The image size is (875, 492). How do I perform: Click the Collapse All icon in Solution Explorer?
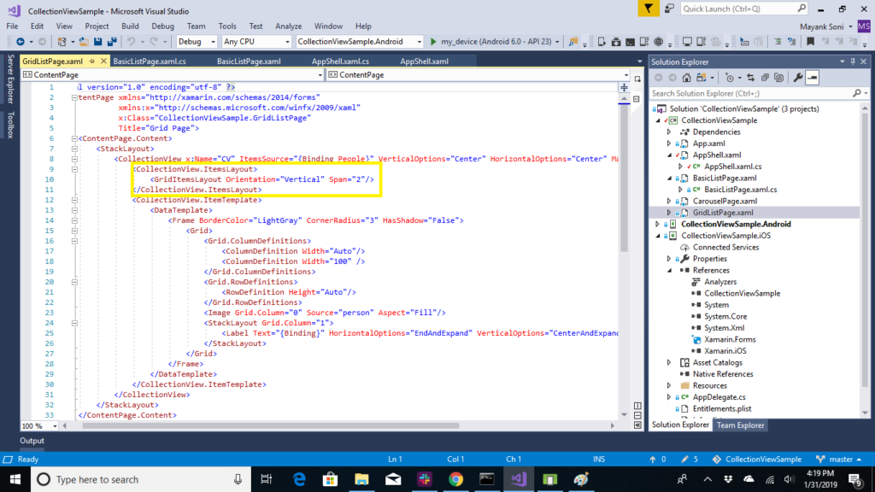[765, 78]
